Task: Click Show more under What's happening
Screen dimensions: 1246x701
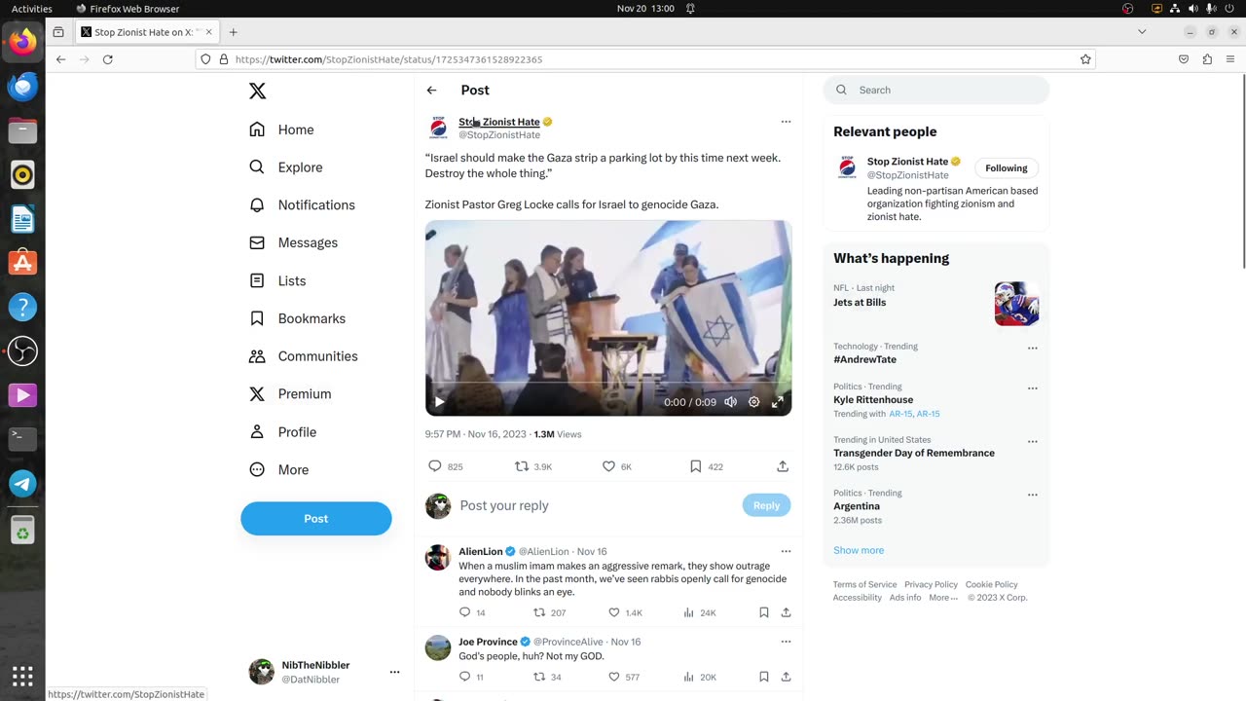Action: pos(859,550)
